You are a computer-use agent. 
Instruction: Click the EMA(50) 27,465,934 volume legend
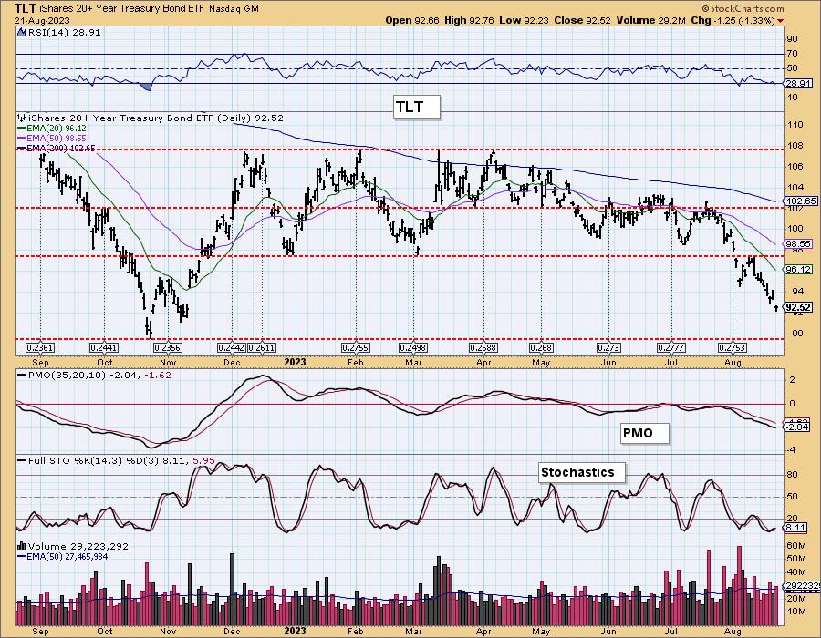pyautogui.click(x=63, y=556)
